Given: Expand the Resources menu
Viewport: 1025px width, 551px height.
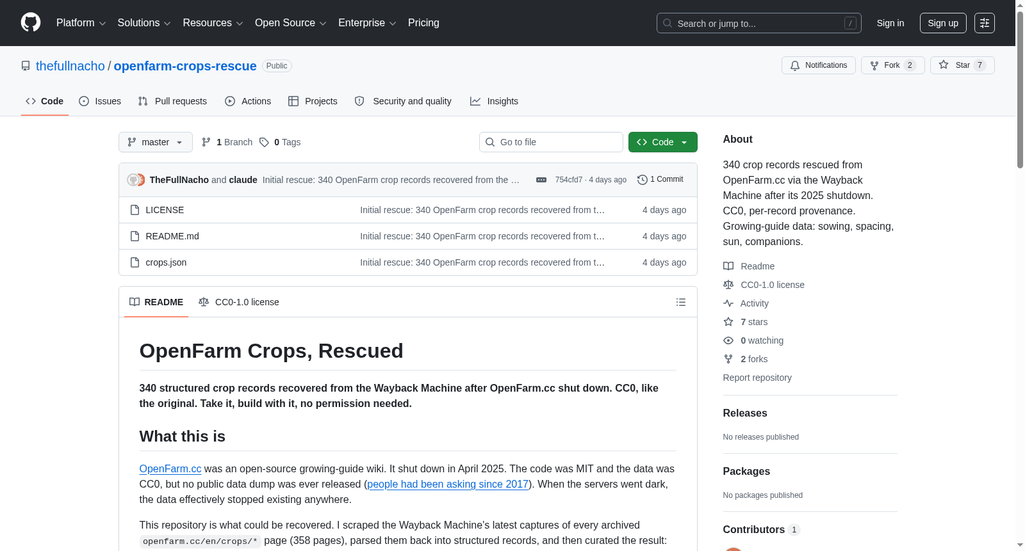Looking at the screenshot, I should tap(213, 23).
